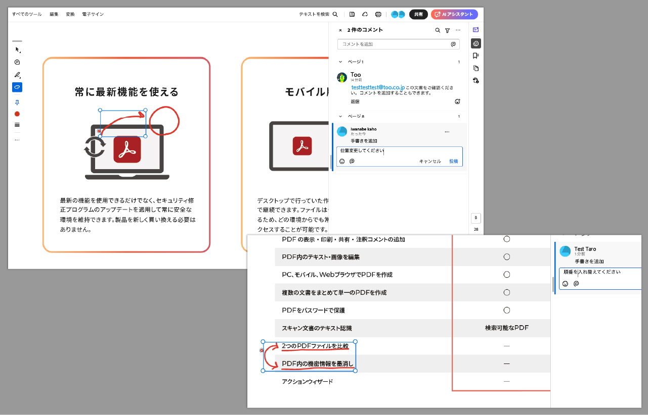Click the 投稿 button to post the comment

click(453, 161)
